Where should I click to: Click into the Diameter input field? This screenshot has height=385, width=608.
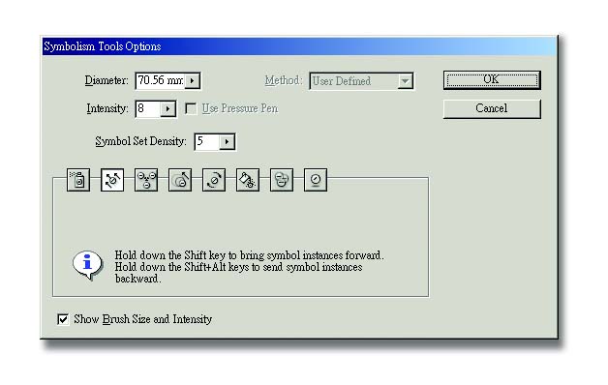pyautogui.click(x=160, y=81)
